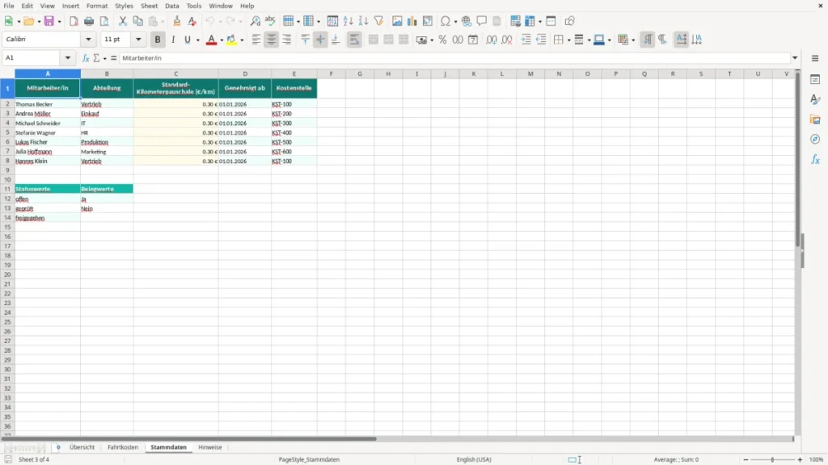Open the font size dropdown
The image size is (828, 465).
click(138, 39)
